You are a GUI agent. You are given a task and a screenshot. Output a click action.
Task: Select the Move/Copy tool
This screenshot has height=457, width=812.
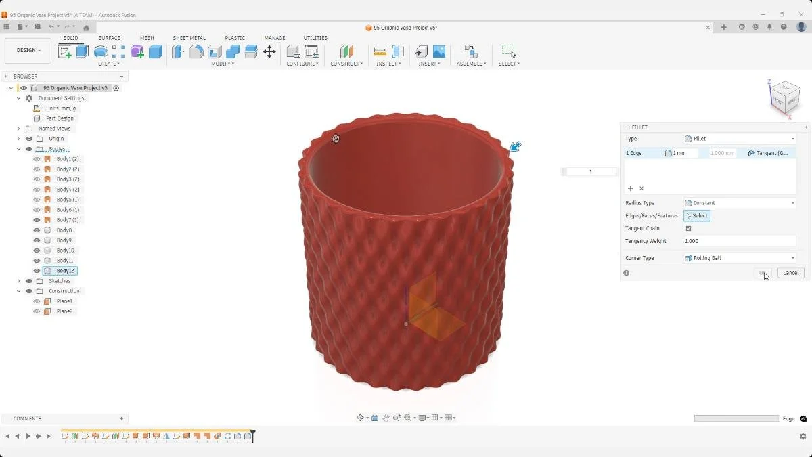coord(269,51)
